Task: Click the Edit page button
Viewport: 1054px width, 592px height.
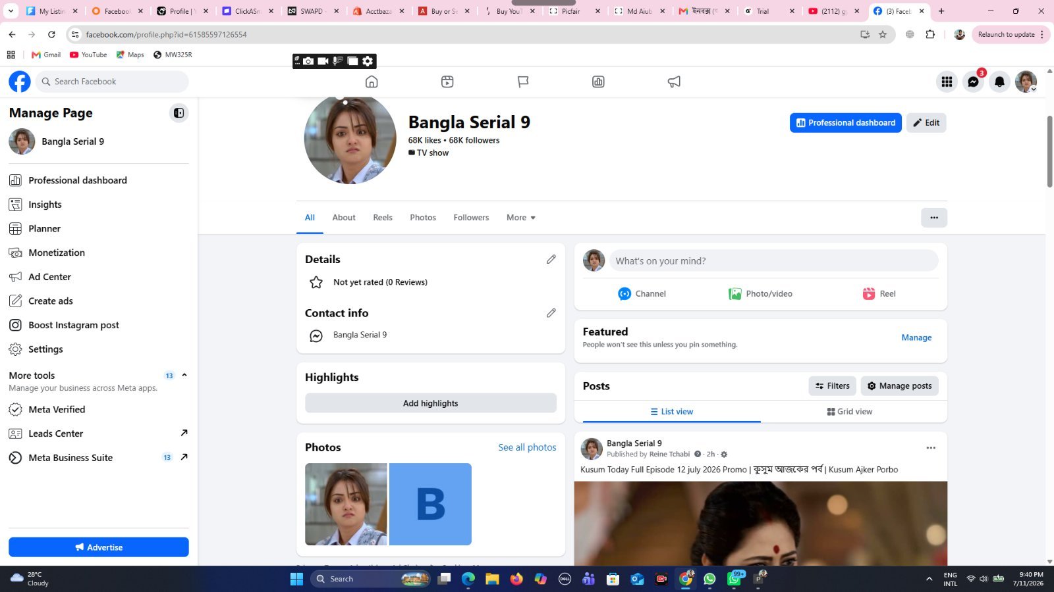Action: 926,122
